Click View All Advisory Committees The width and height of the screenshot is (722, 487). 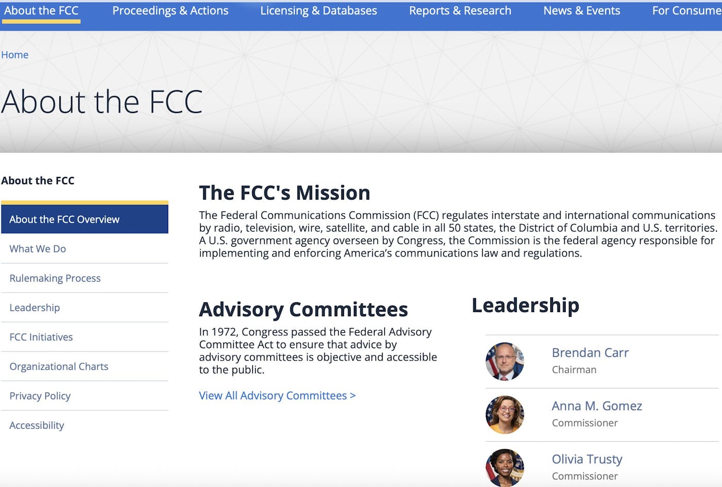[277, 395]
